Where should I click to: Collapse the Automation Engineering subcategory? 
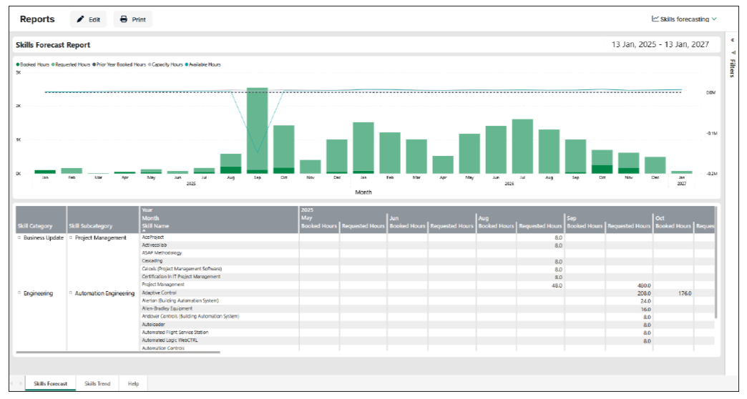tap(71, 293)
